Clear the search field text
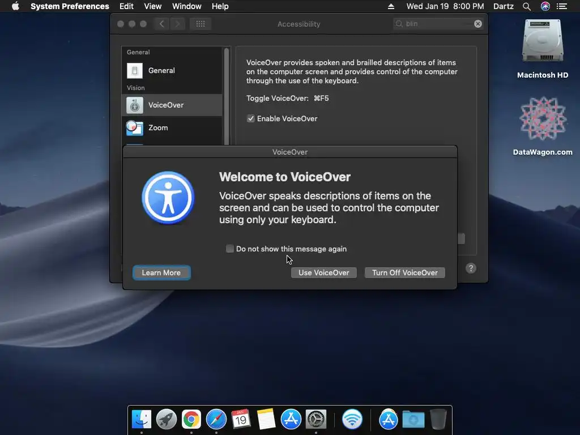The height and width of the screenshot is (435, 580). tap(478, 24)
